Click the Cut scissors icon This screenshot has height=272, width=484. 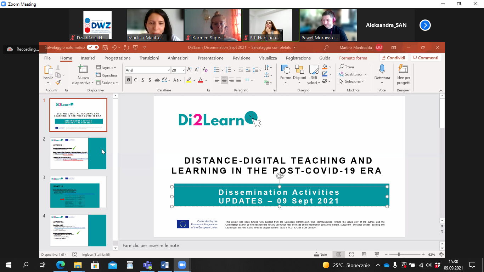pyautogui.click(x=58, y=67)
